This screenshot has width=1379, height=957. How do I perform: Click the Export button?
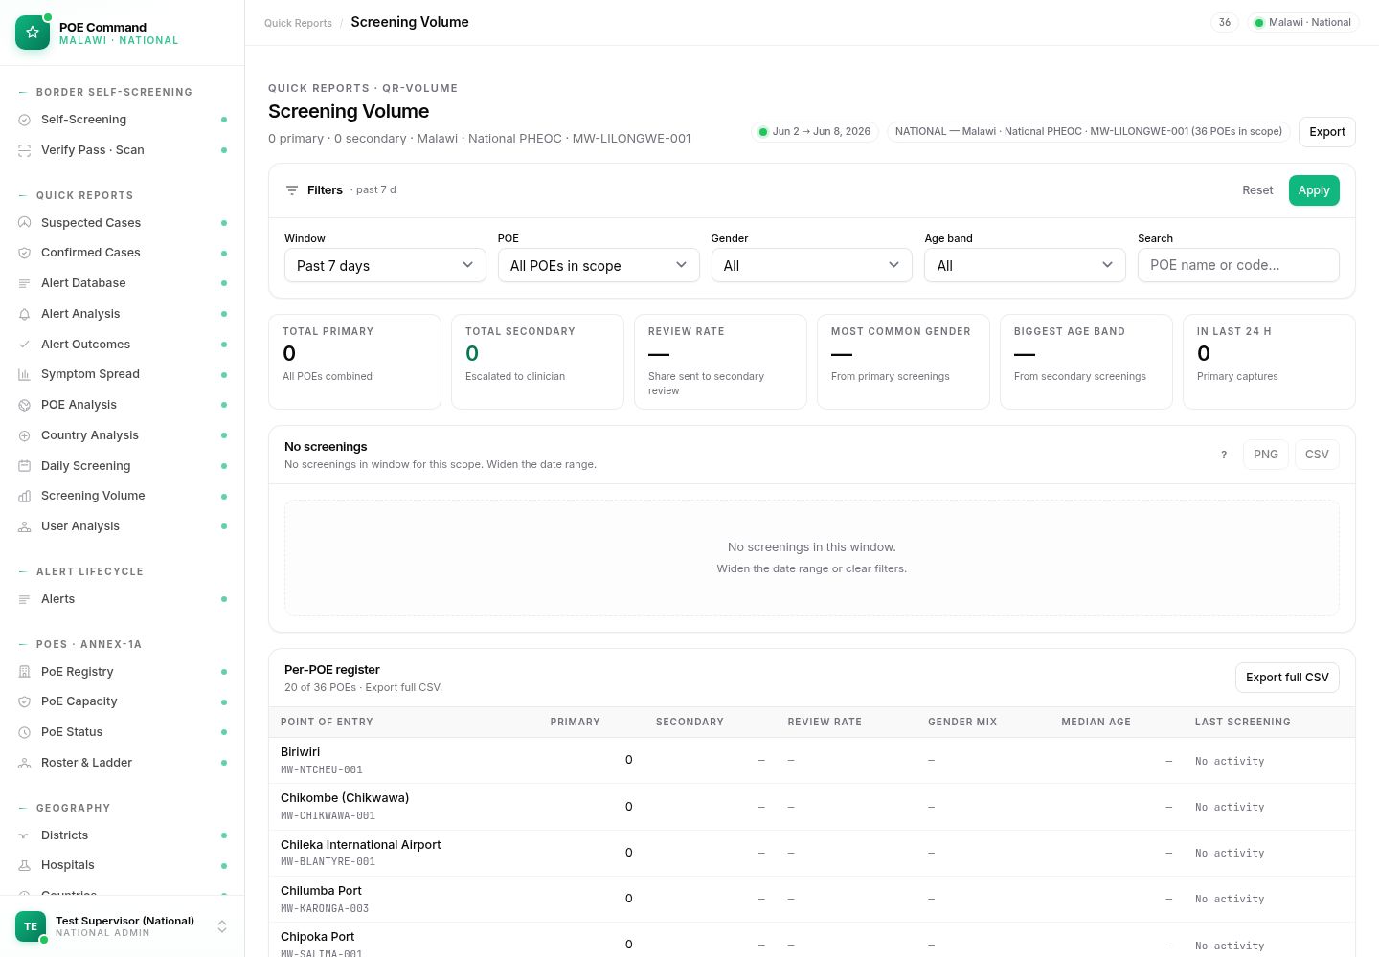(x=1327, y=132)
